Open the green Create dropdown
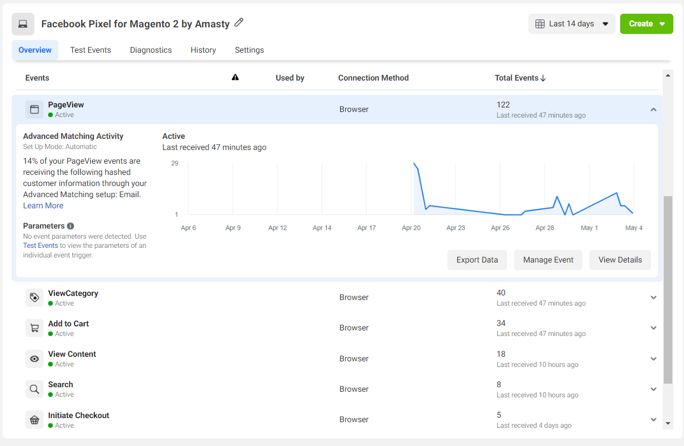Screen dimensions: 684x446 pos(646,24)
